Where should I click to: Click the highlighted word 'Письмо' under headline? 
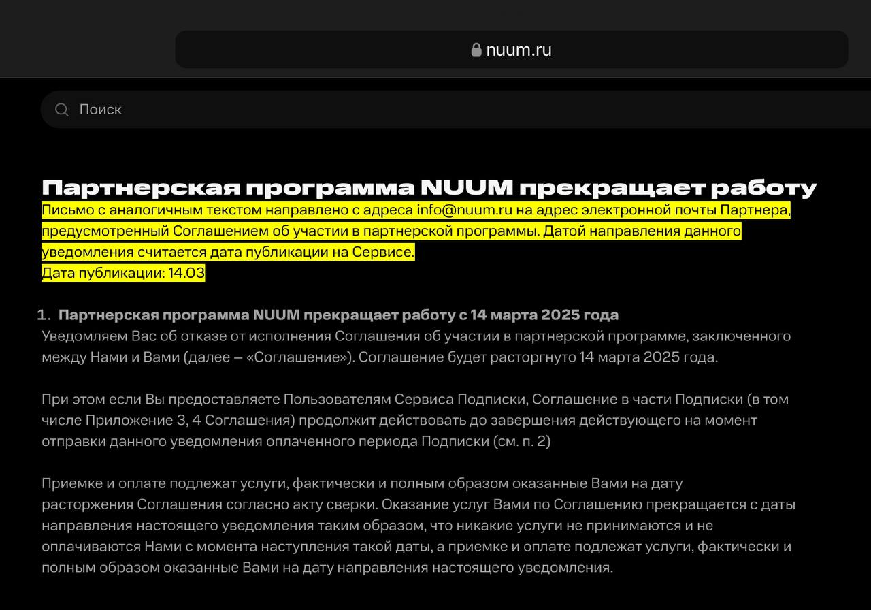65,210
